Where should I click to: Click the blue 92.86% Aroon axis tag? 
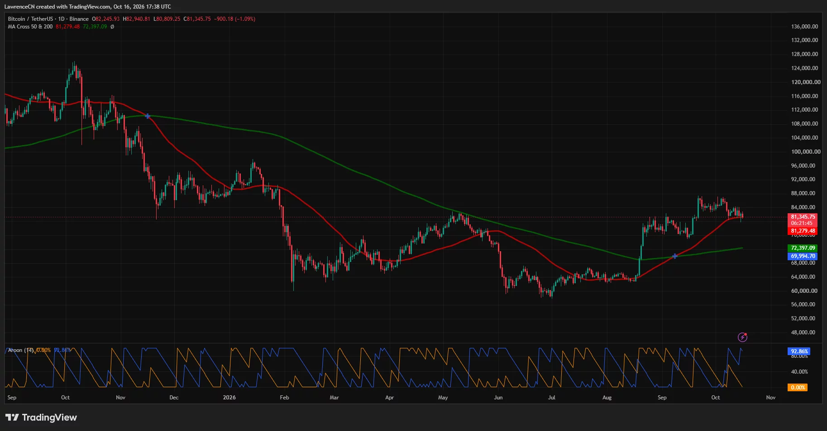799,351
